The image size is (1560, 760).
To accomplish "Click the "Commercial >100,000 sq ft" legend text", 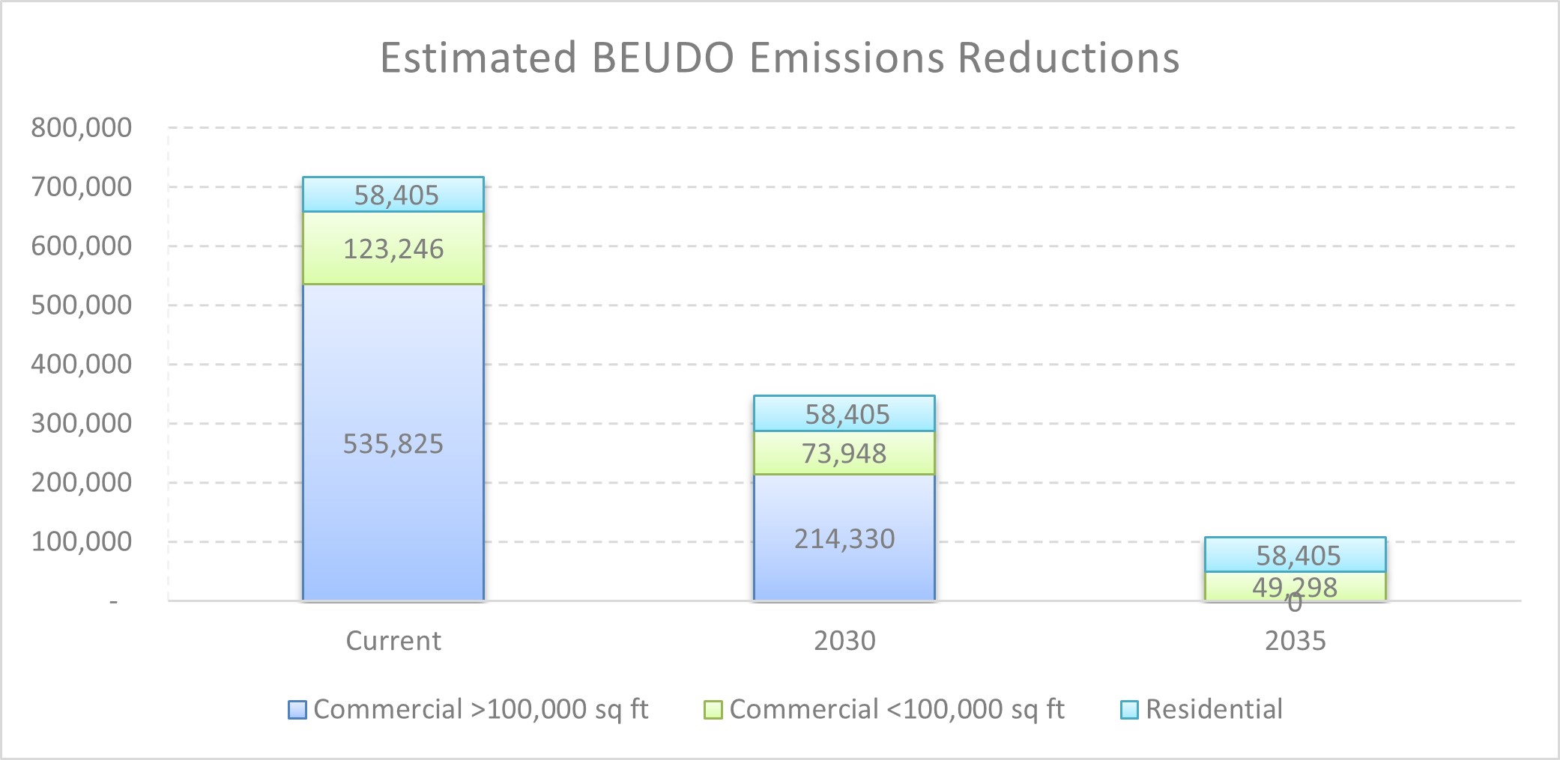I will point(481,709).
